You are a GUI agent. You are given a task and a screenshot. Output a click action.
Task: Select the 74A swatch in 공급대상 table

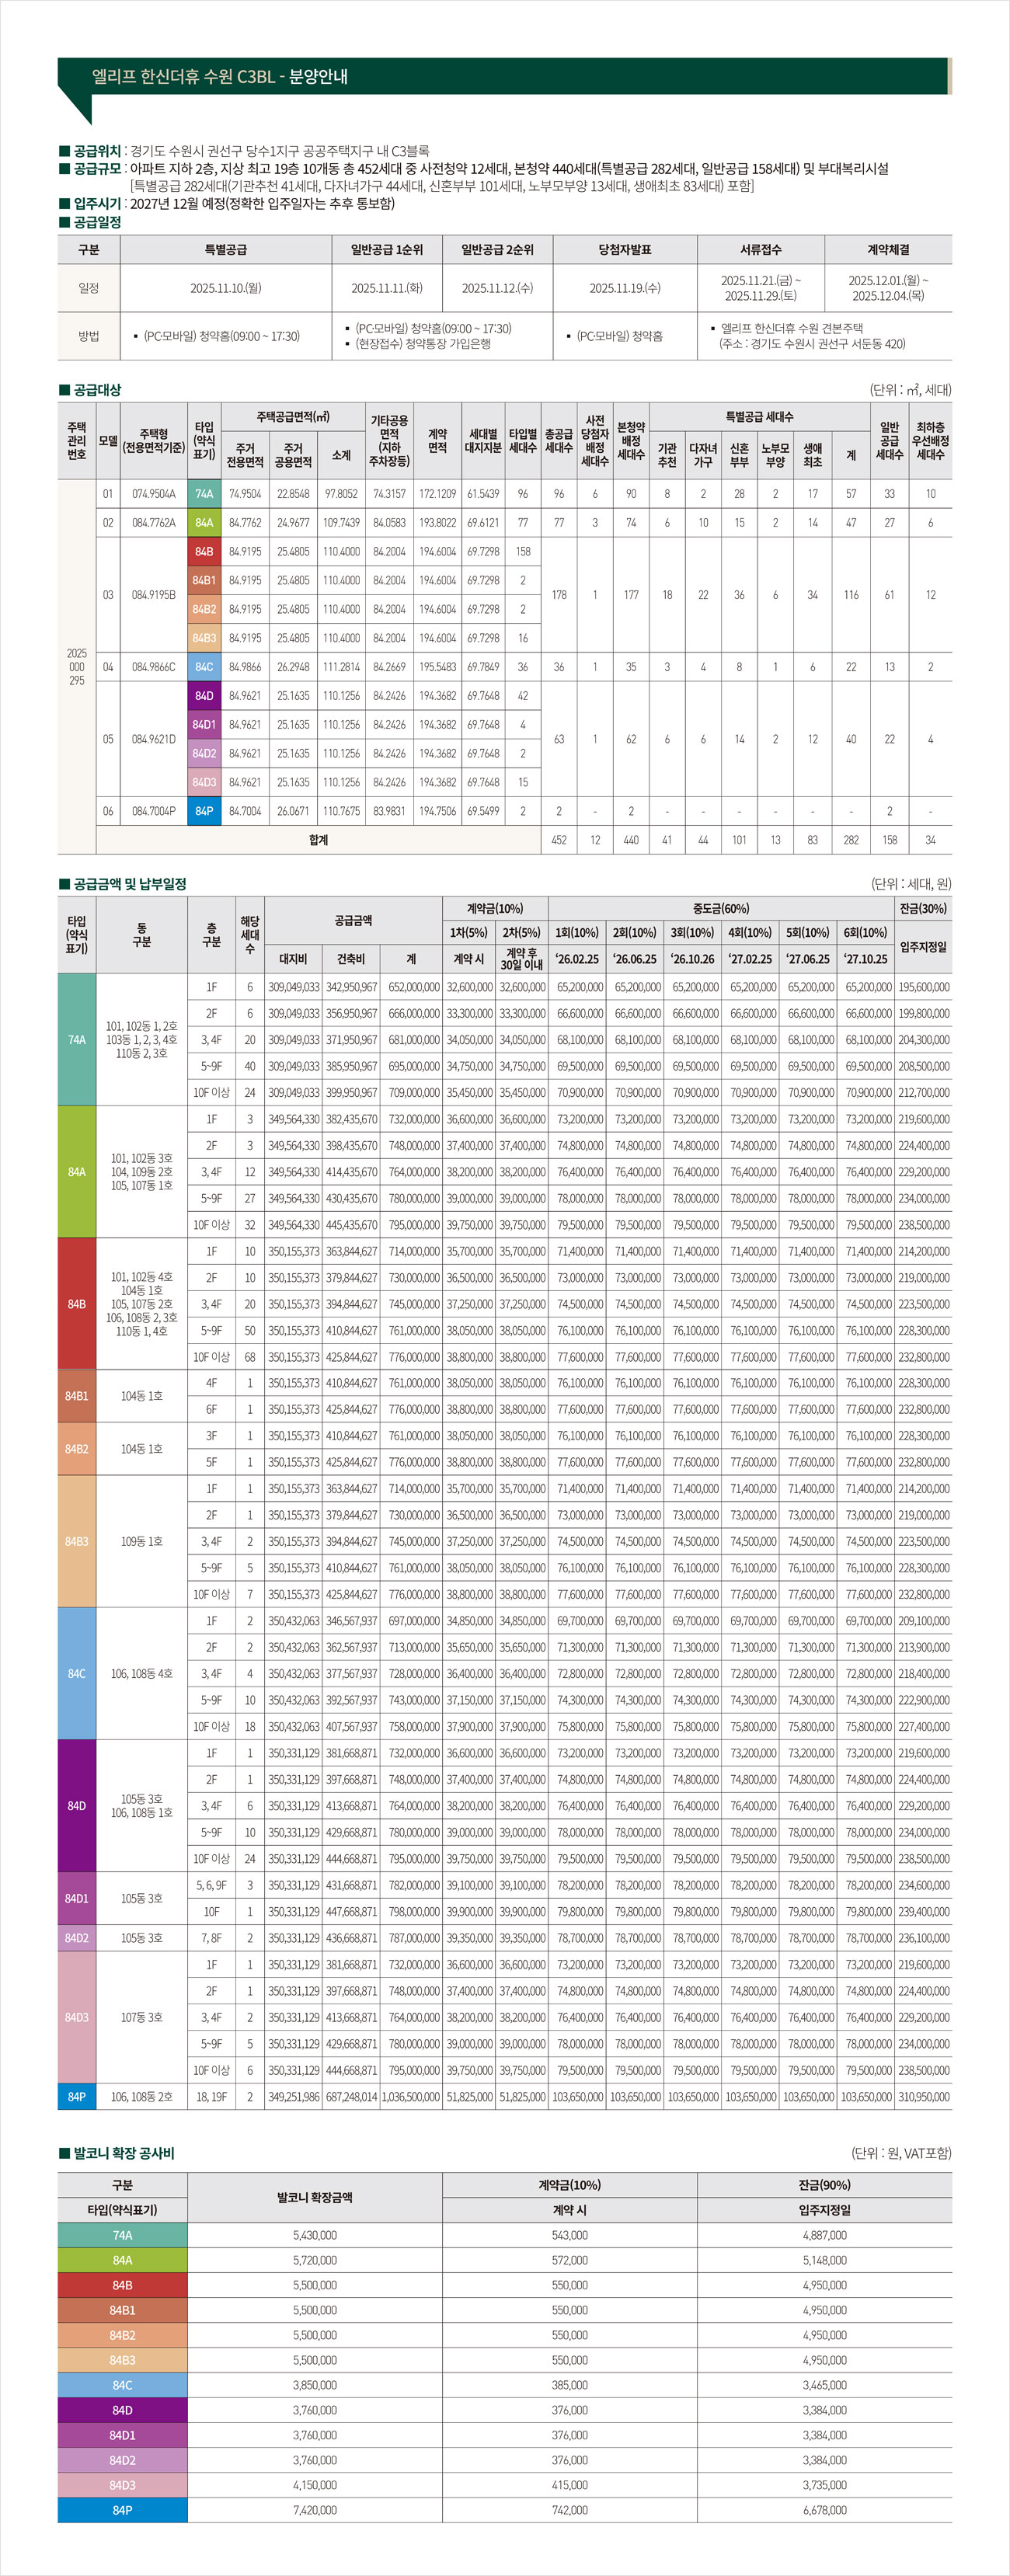pyautogui.click(x=204, y=494)
